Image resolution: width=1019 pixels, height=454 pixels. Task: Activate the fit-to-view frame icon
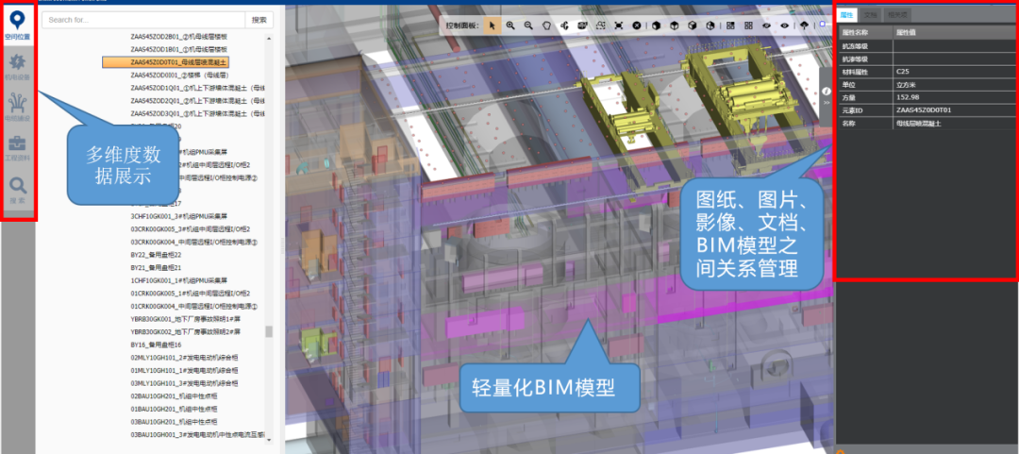pyautogui.click(x=618, y=25)
